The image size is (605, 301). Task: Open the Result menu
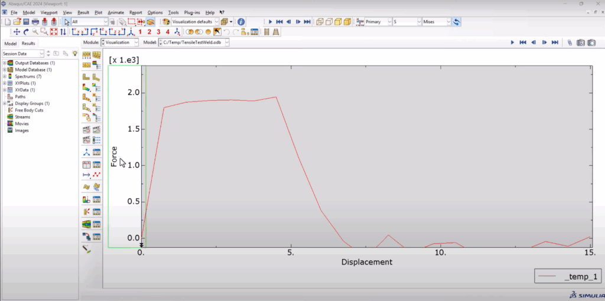coord(83,12)
